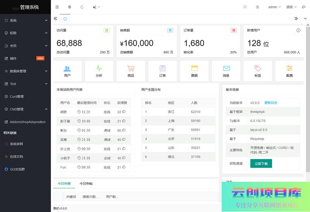
Task: Click the refresh icon in top toolbar
Action: pos(82,7)
